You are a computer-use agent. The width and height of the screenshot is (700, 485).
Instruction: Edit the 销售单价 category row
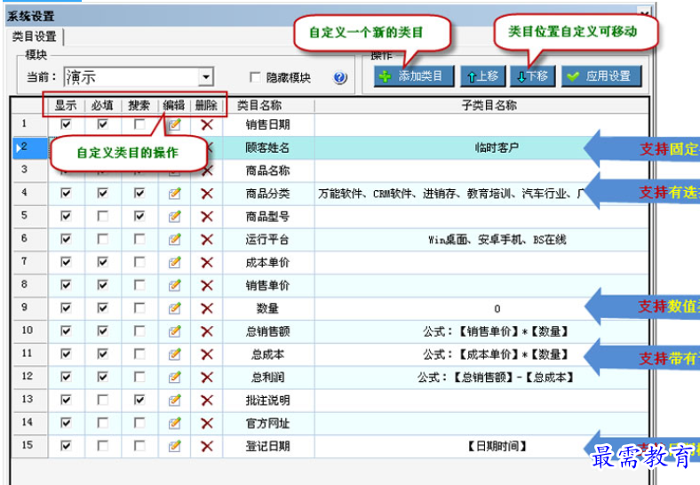174,285
